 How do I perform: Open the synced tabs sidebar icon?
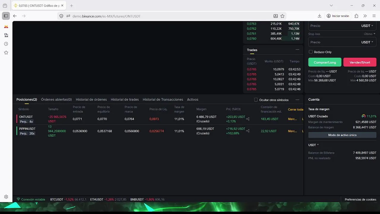pyautogui.click(x=6, y=35)
